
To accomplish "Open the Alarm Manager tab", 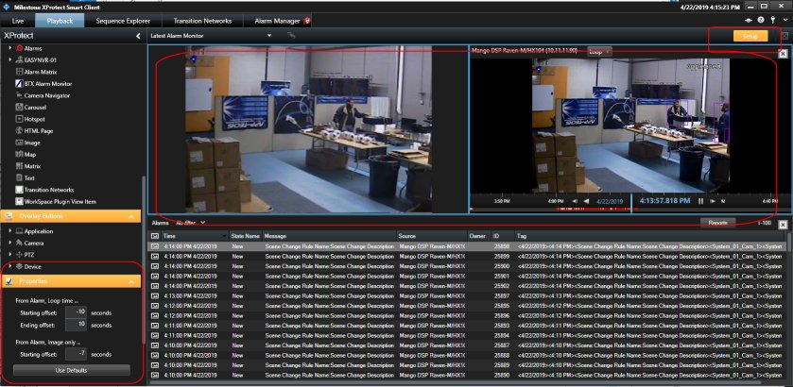I will (278, 21).
